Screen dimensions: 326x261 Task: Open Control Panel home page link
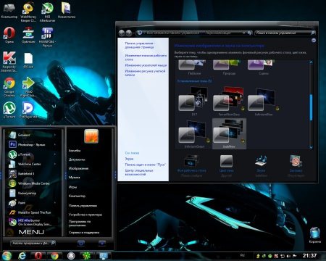tap(140, 45)
